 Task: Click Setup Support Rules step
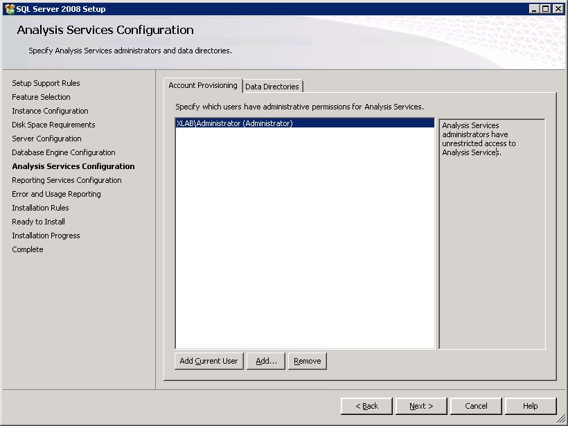coord(46,83)
